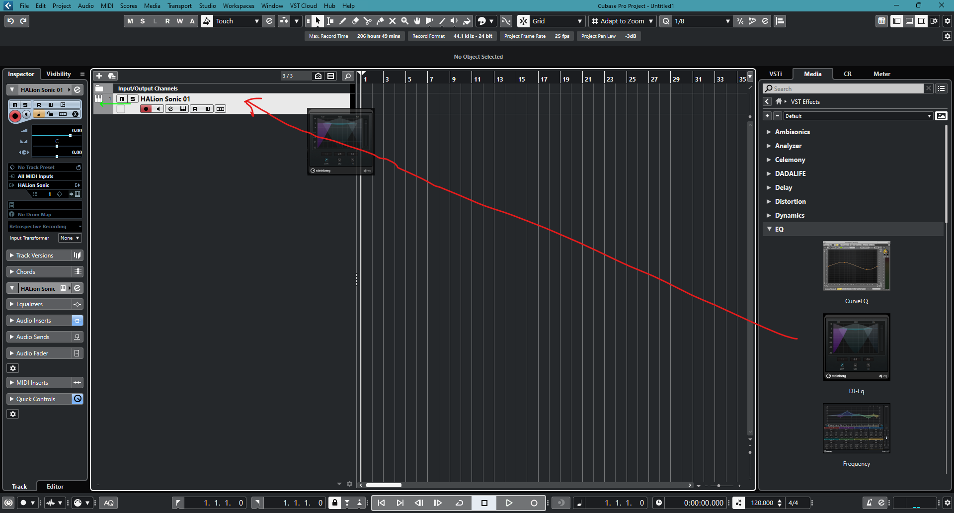Select the Object Selection arrow tool
Image resolution: width=954 pixels, height=513 pixels.
click(x=318, y=21)
